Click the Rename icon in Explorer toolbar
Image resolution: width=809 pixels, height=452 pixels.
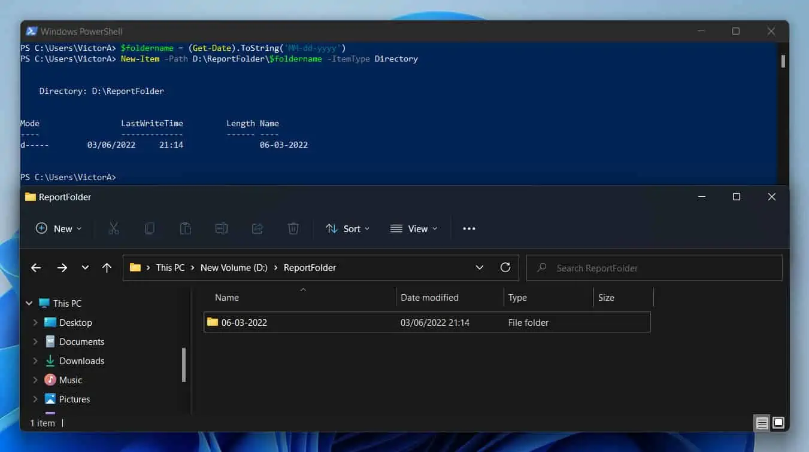tap(222, 228)
